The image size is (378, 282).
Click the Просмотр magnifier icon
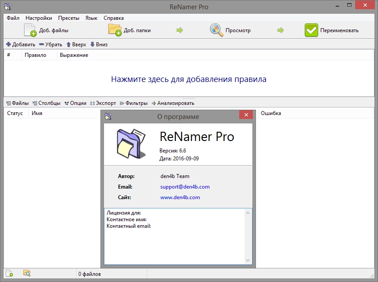point(216,30)
